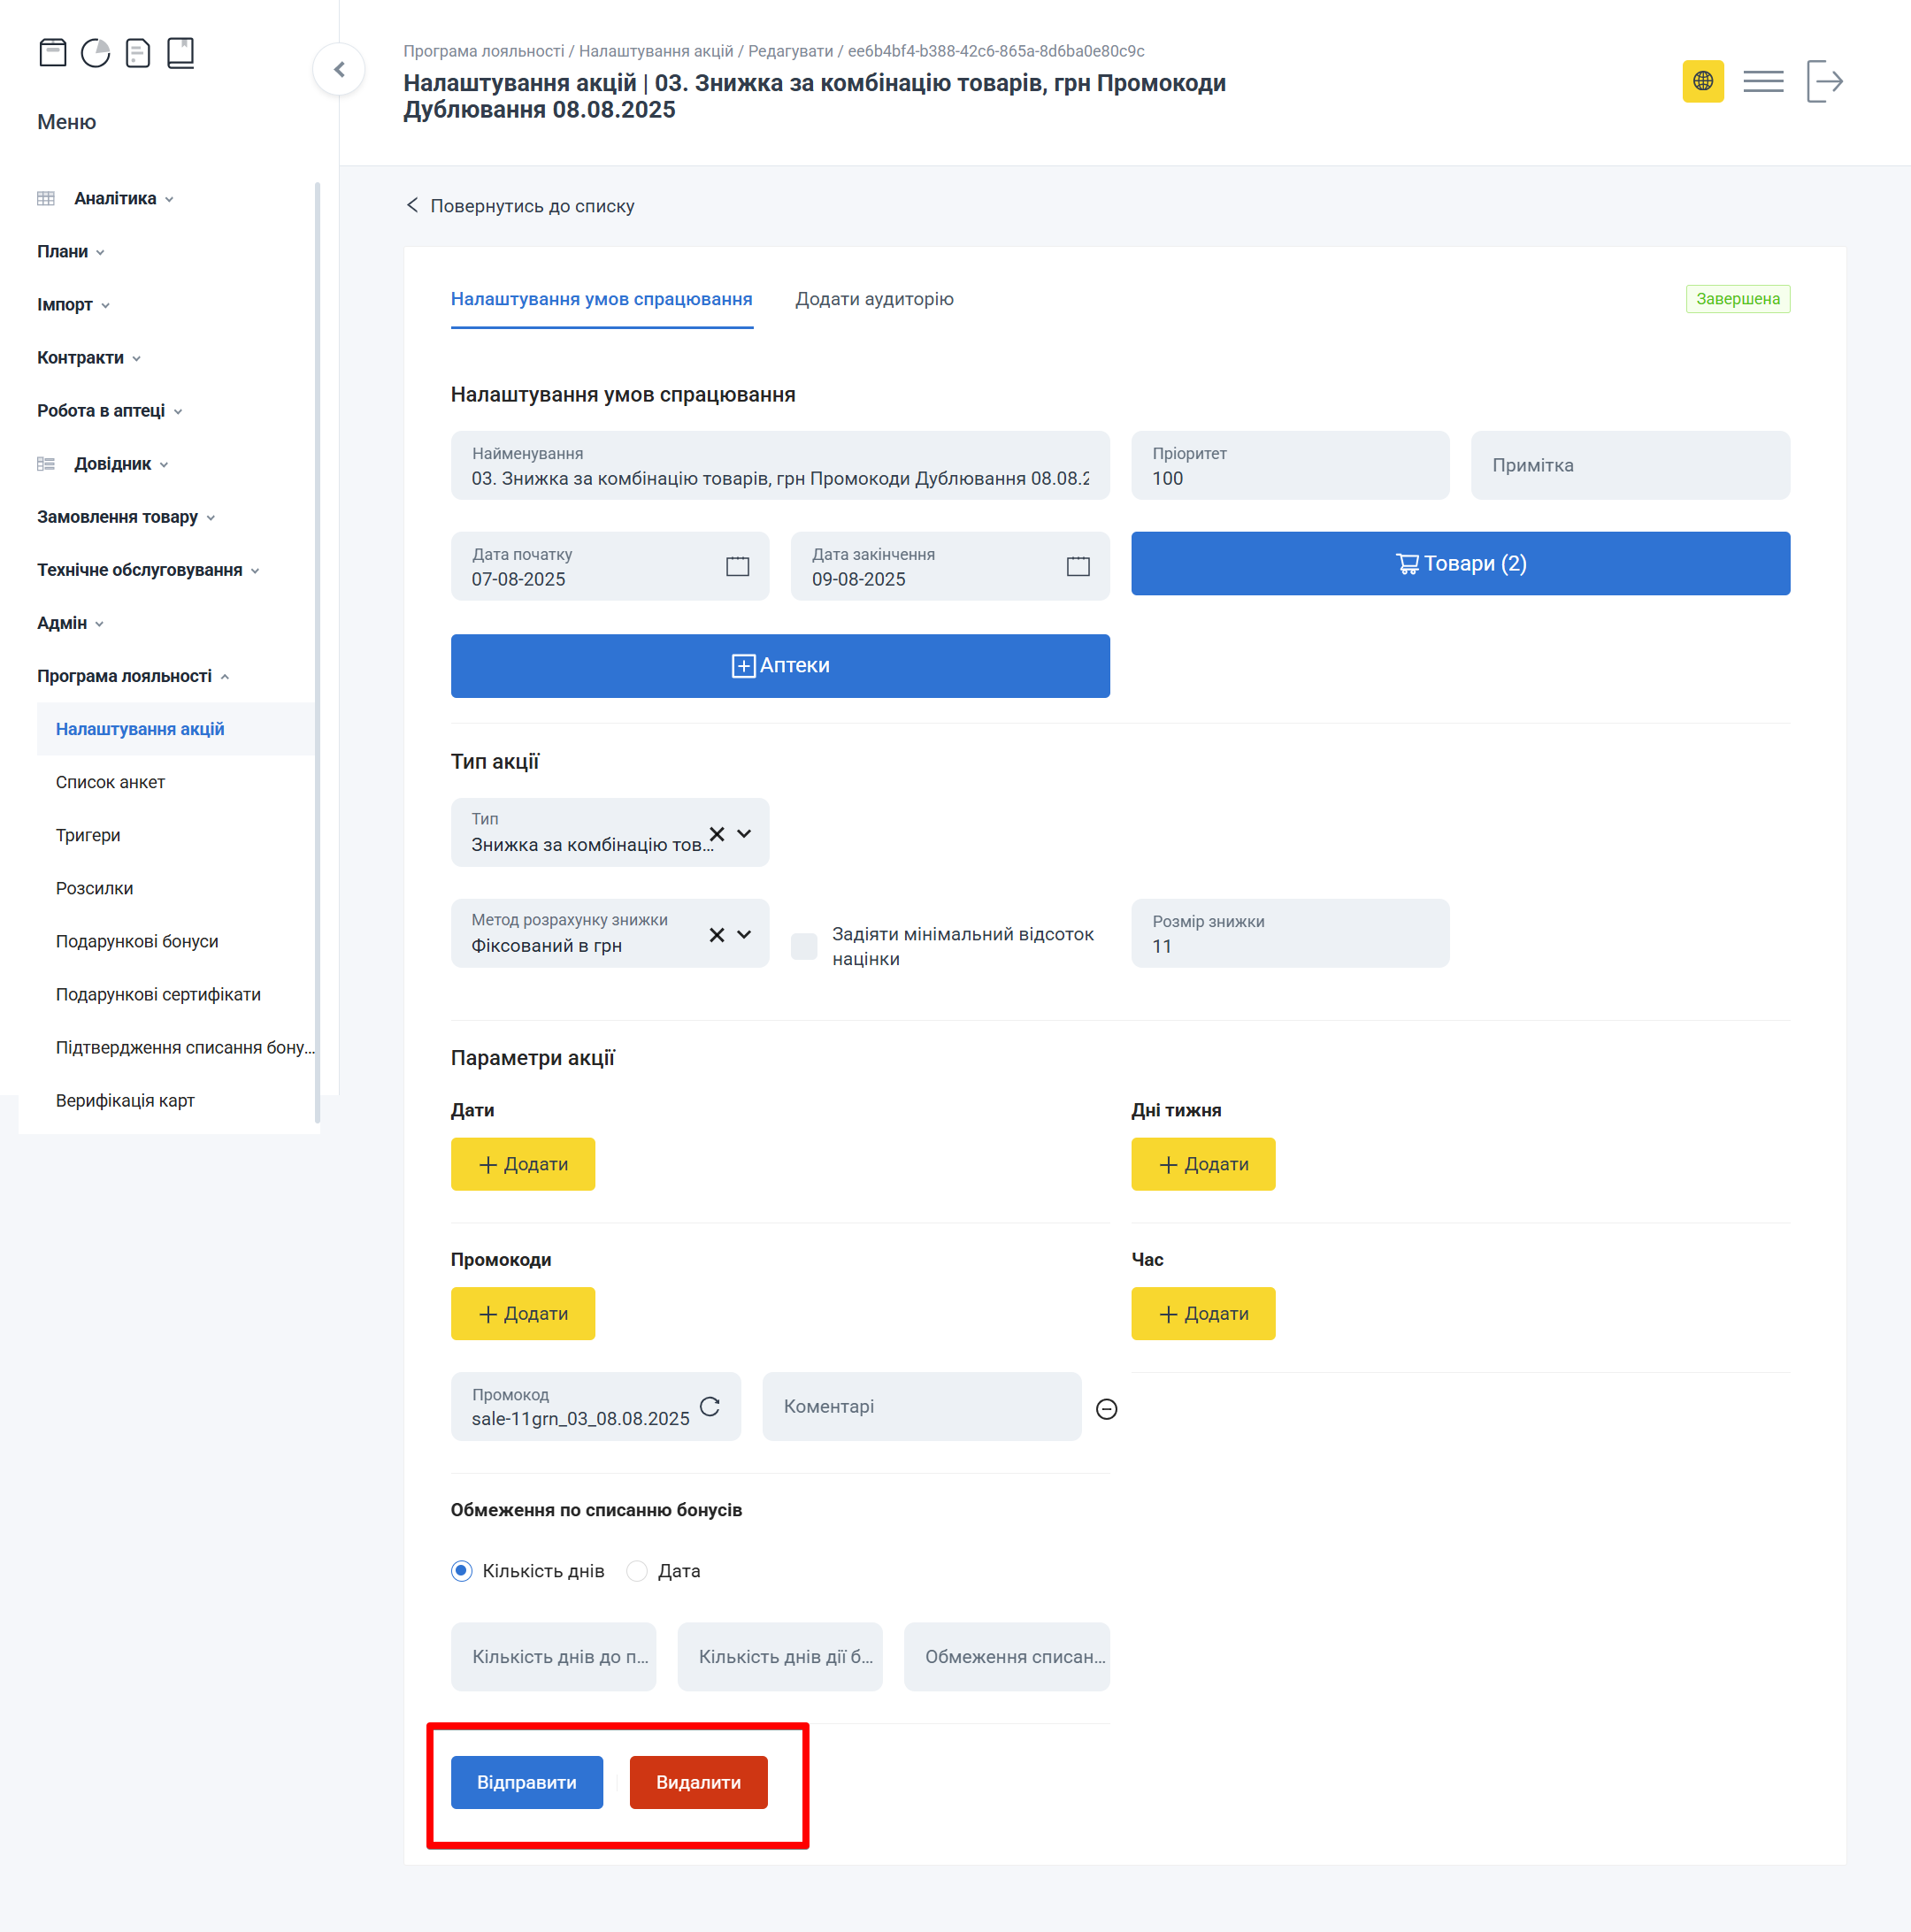This screenshot has width=1911, height=1932.
Task: Click the logout arrow icon
Action: pos(1824,81)
